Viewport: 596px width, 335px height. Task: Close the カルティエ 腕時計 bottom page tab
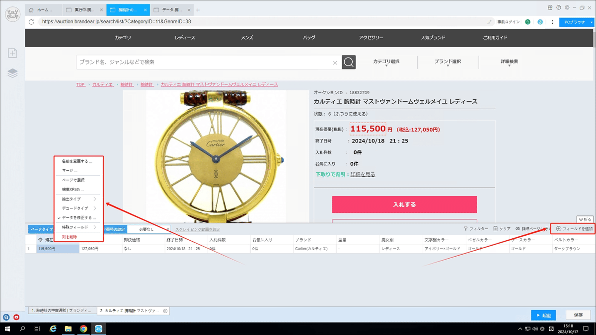[165, 311]
